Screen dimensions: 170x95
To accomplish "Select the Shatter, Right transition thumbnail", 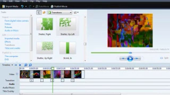I will click(45, 24).
